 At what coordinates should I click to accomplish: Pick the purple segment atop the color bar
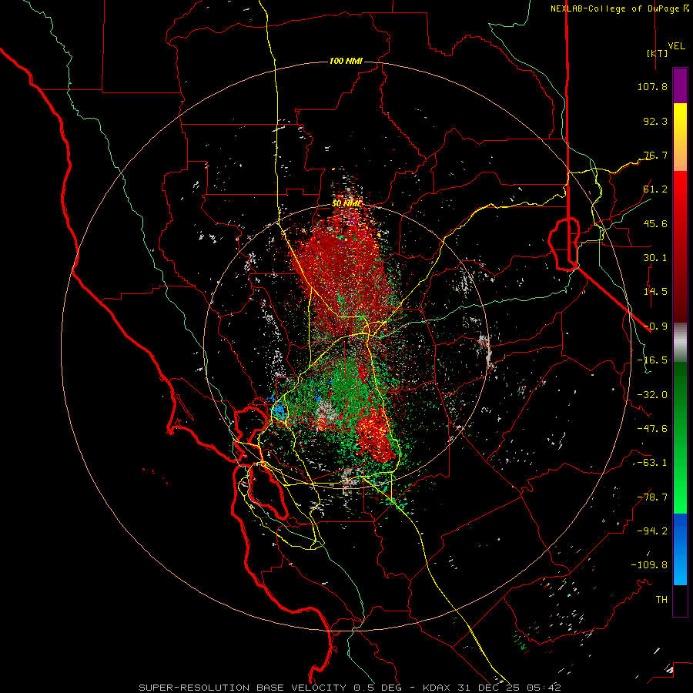[x=680, y=85]
